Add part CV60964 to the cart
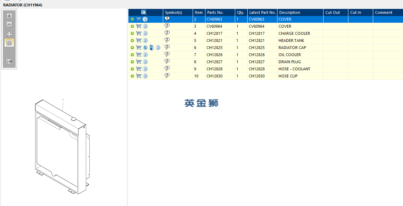 139,26
